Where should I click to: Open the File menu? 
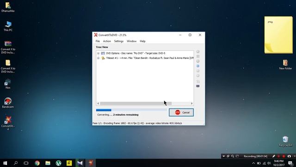coord(98,41)
